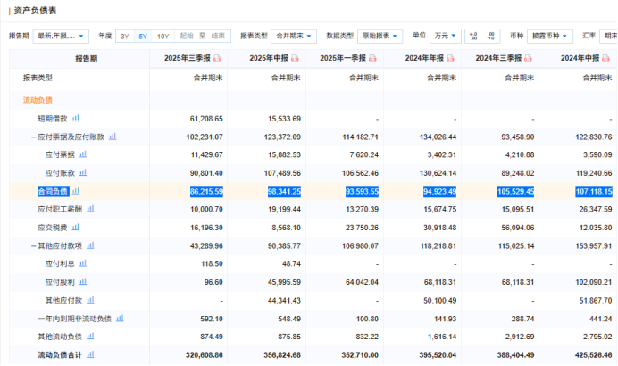Open the 报表类型 合并期末 dropdown

coord(293,36)
